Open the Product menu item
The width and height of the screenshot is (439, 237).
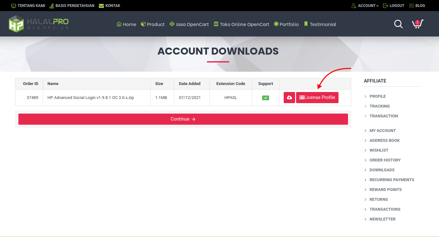(153, 24)
